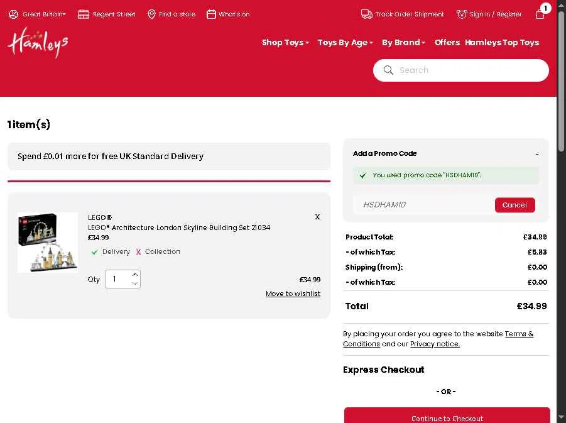The image size is (566, 423).
Task: Click the Hamleys logo
Action: pyautogui.click(x=38, y=42)
